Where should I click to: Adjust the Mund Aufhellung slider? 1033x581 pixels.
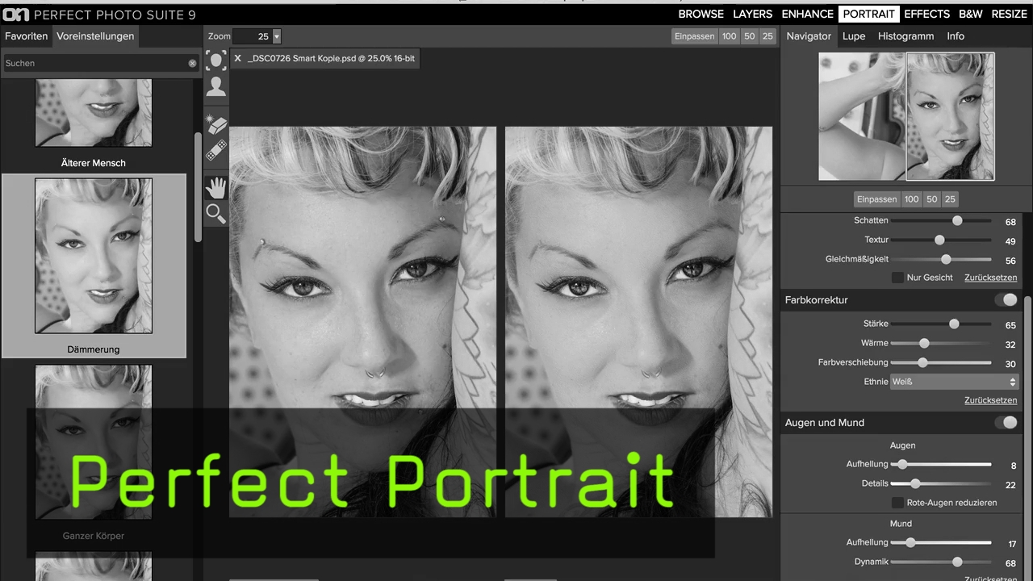(910, 542)
